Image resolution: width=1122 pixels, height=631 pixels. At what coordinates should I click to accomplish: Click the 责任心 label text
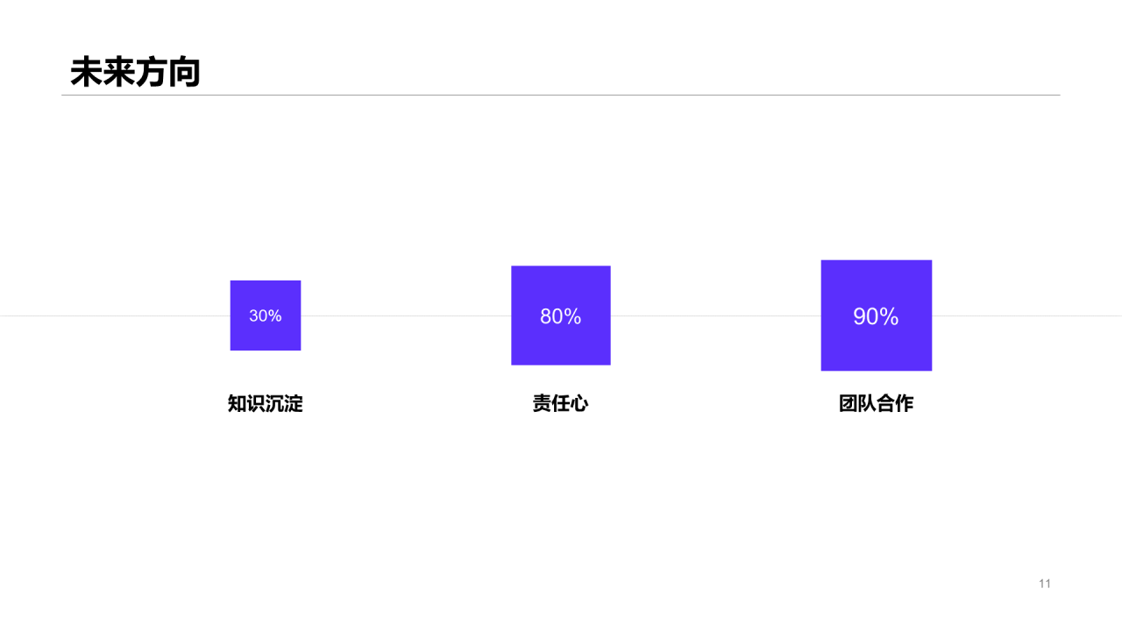pos(561,404)
